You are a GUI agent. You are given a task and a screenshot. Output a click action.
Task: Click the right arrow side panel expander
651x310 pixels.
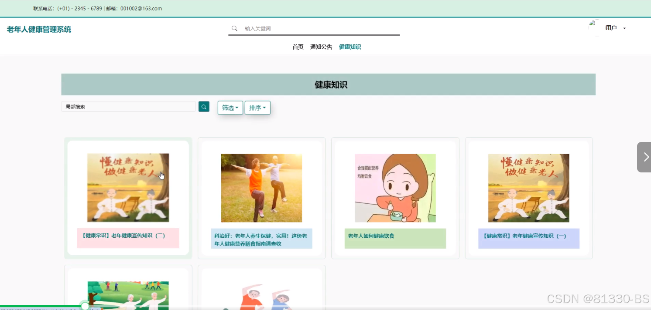(644, 157)
